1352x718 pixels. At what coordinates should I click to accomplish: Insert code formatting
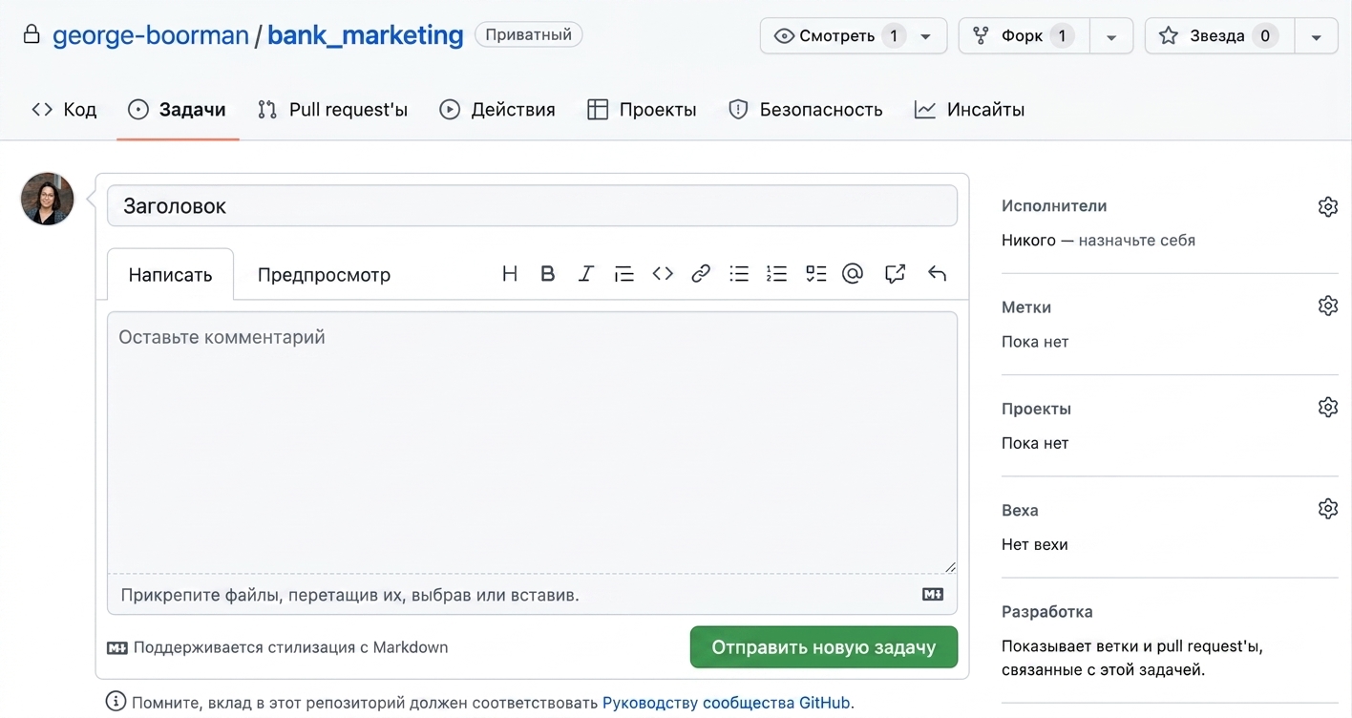[663, 274]
